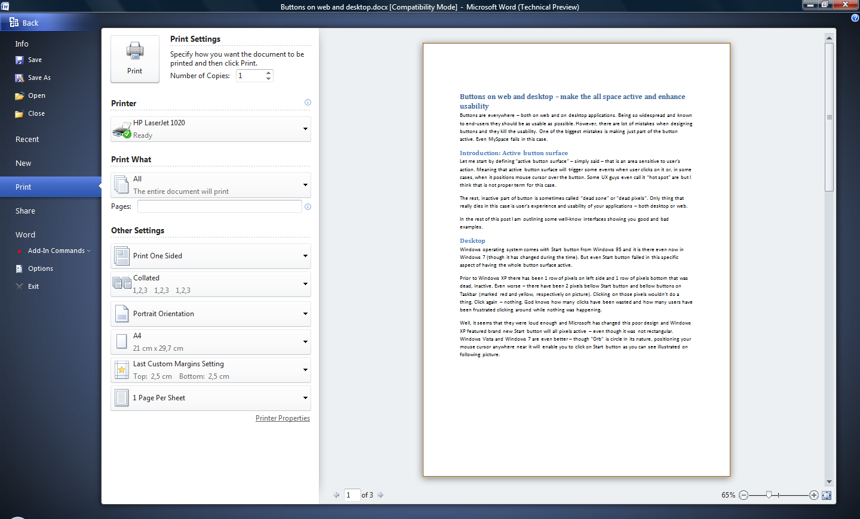This screenshot has height=519, width=860.
Task: Open the Print What 'All' dropdown
Action: pyautogui.click(x=211, y=185)
